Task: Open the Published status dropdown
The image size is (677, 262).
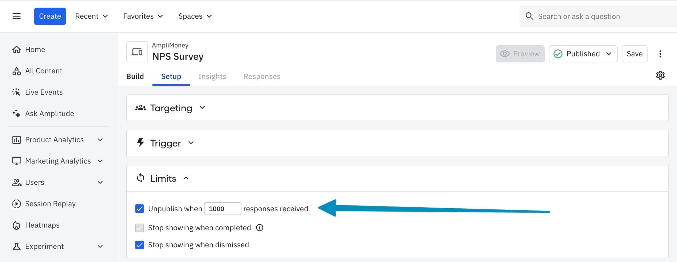Action: [583, 54]
